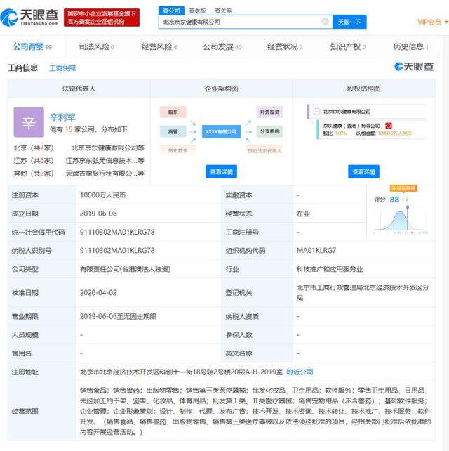Click the score distribution curve chart
The image size is (449, 451).
401,221
